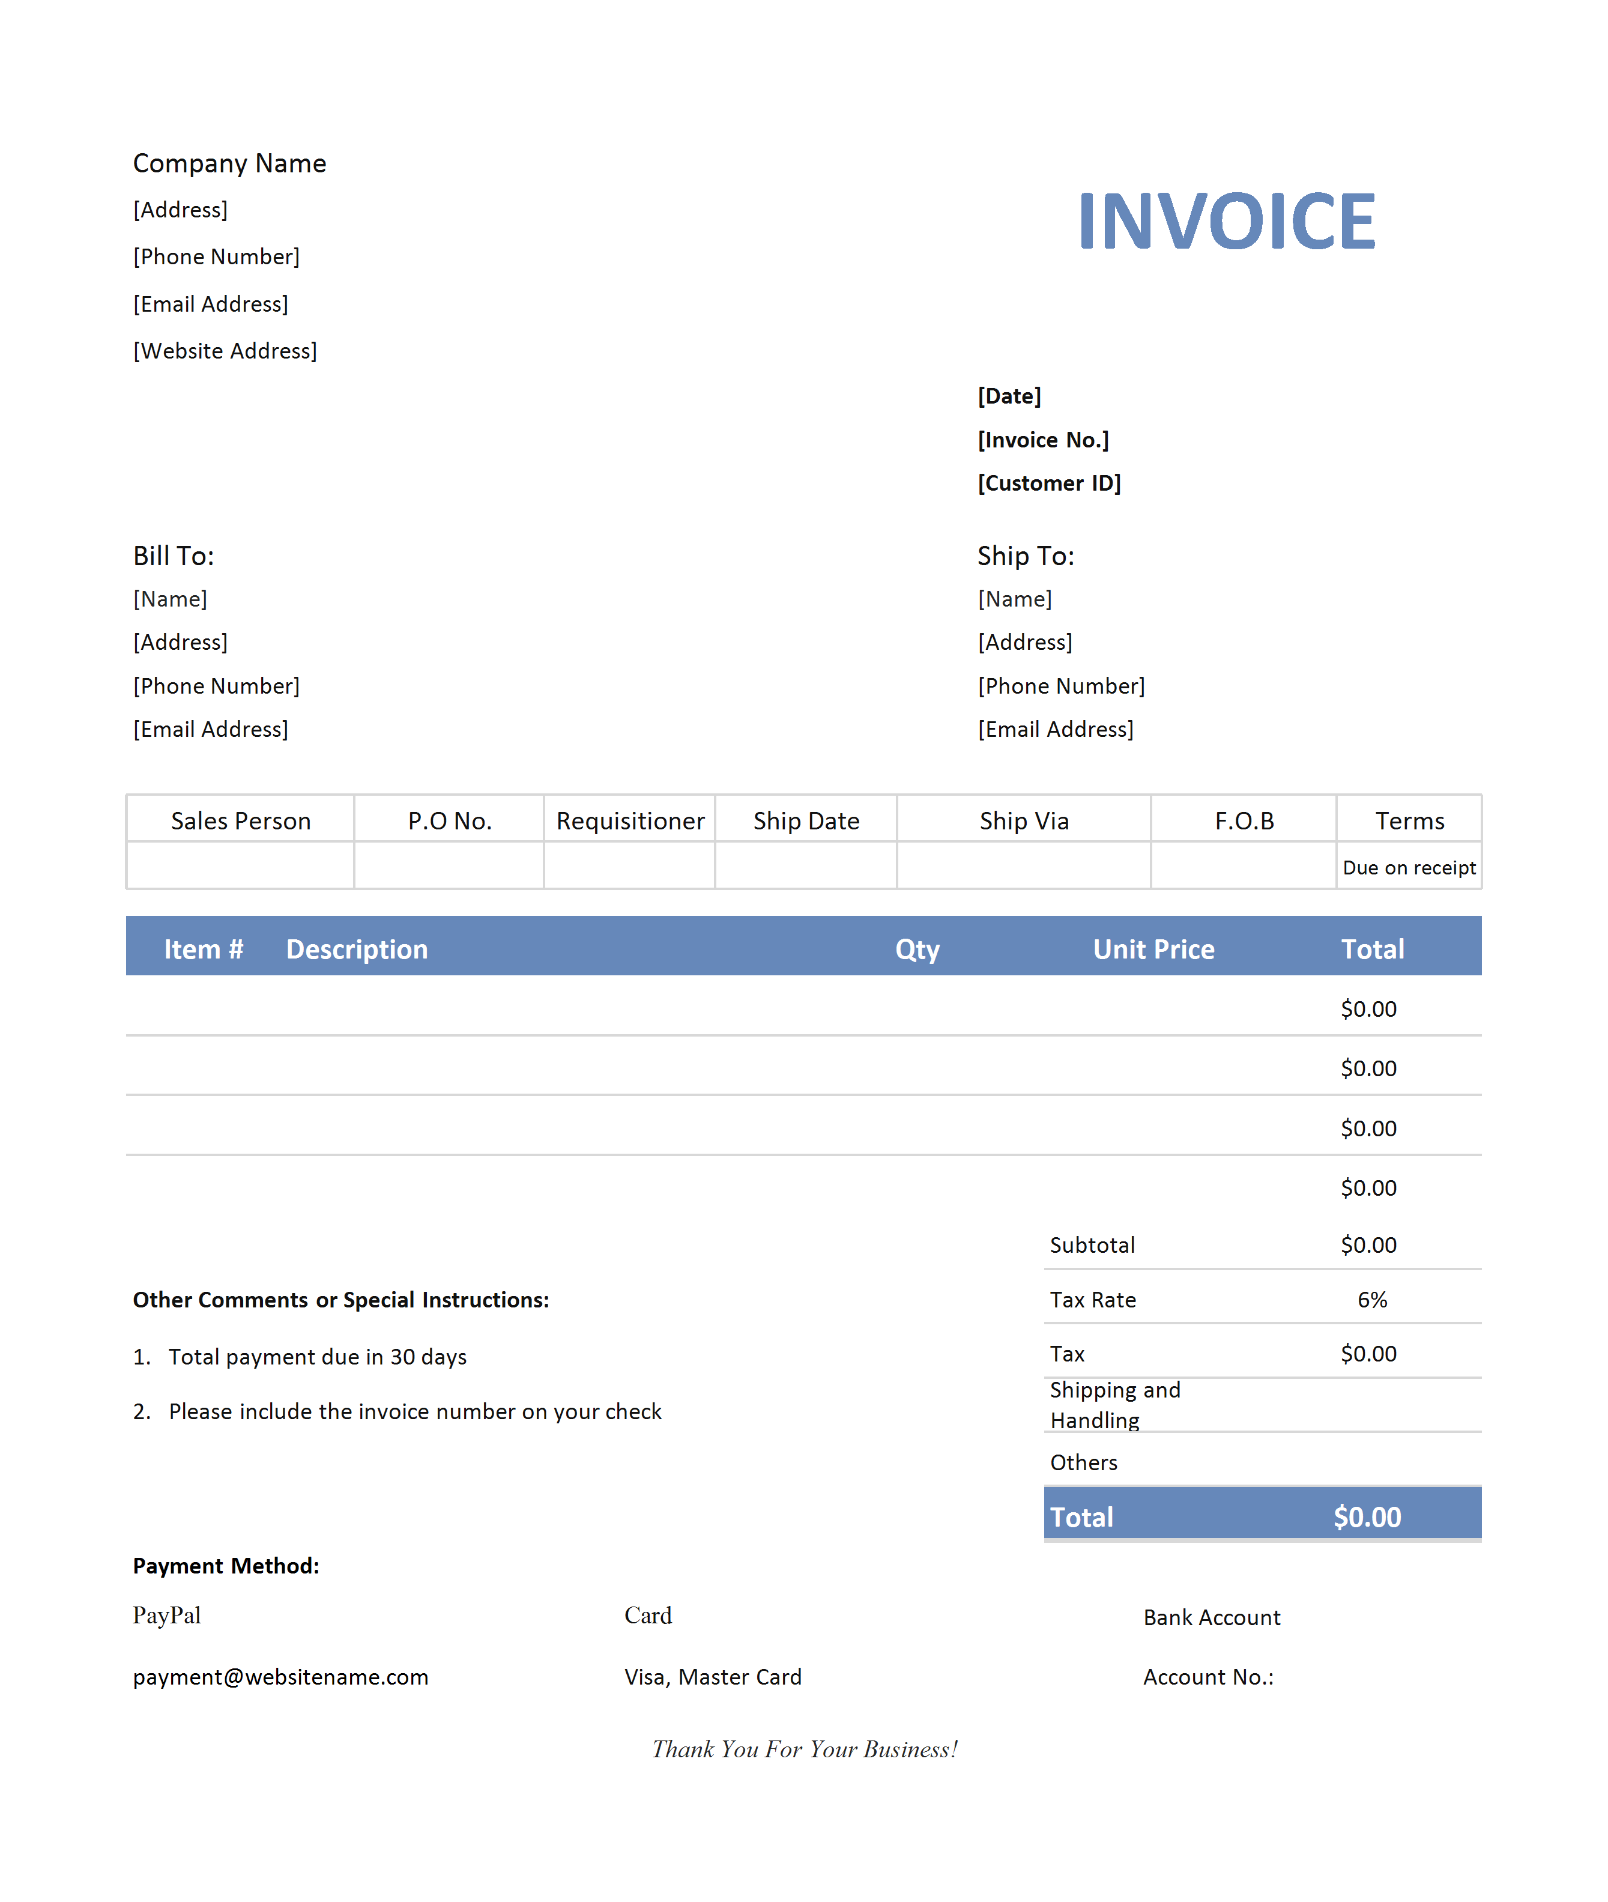Click the "Bill To:" heading
The image size is (1608, 1902).
174,556
